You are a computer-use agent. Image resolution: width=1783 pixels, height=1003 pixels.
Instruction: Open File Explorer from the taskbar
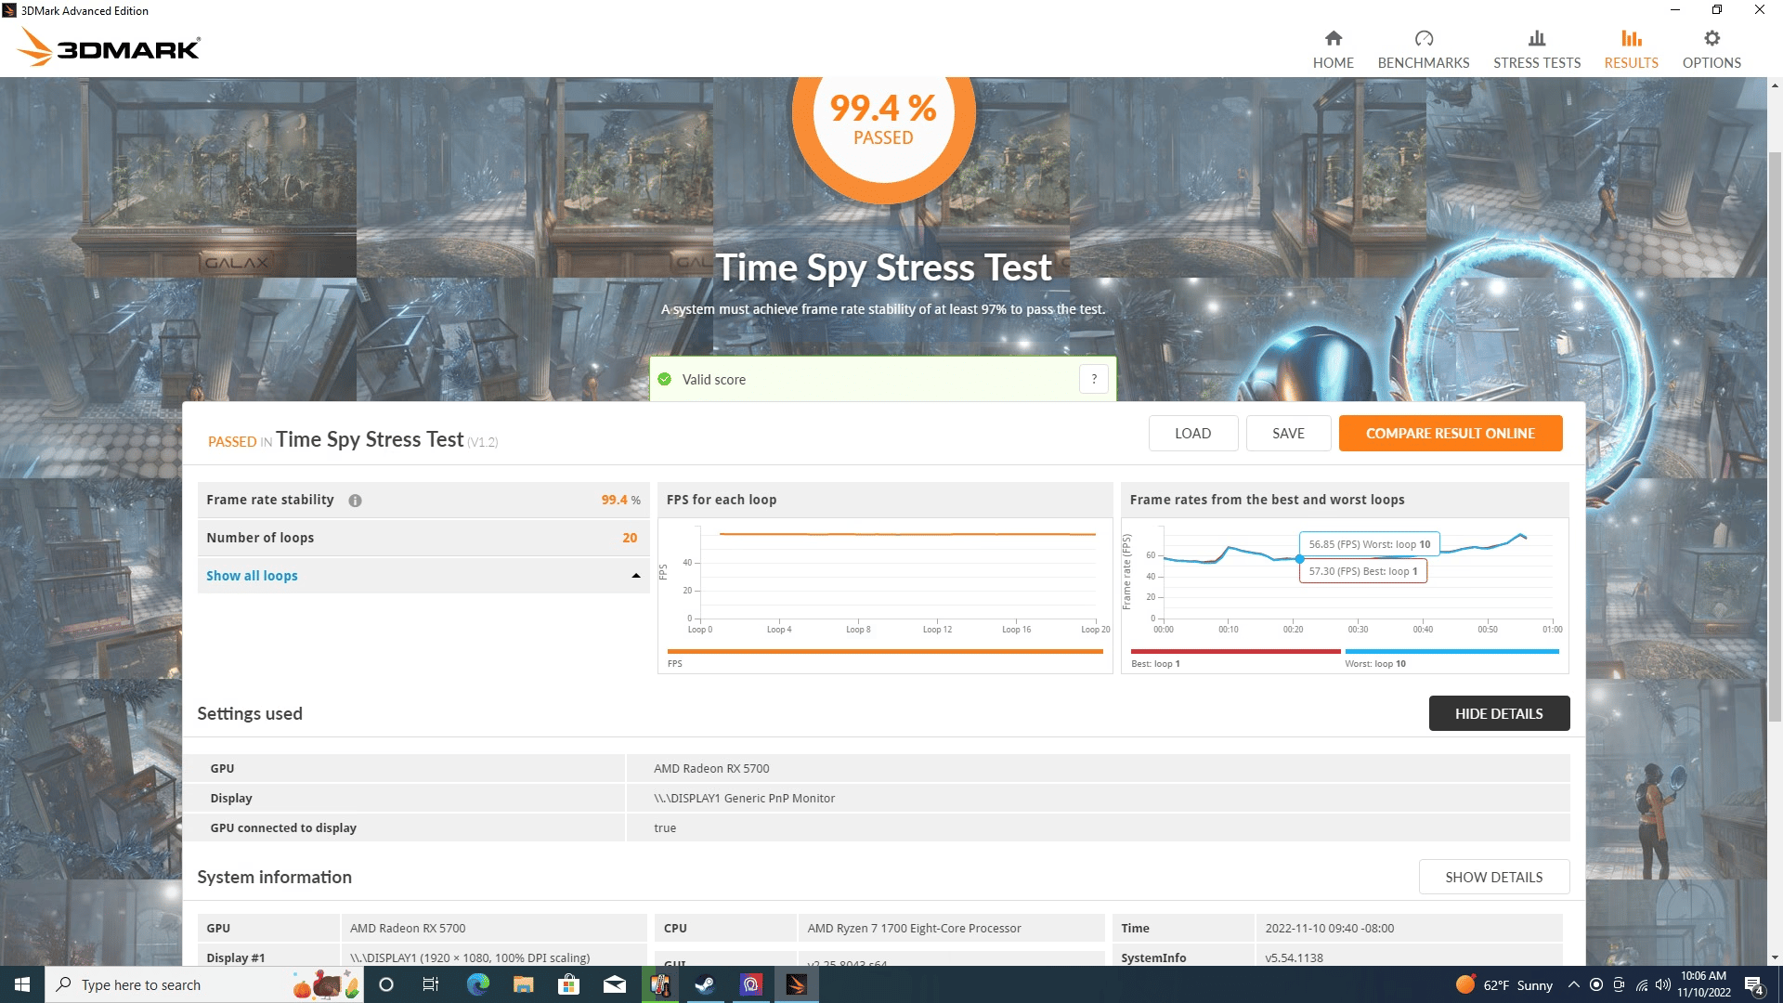click(523, 984)
